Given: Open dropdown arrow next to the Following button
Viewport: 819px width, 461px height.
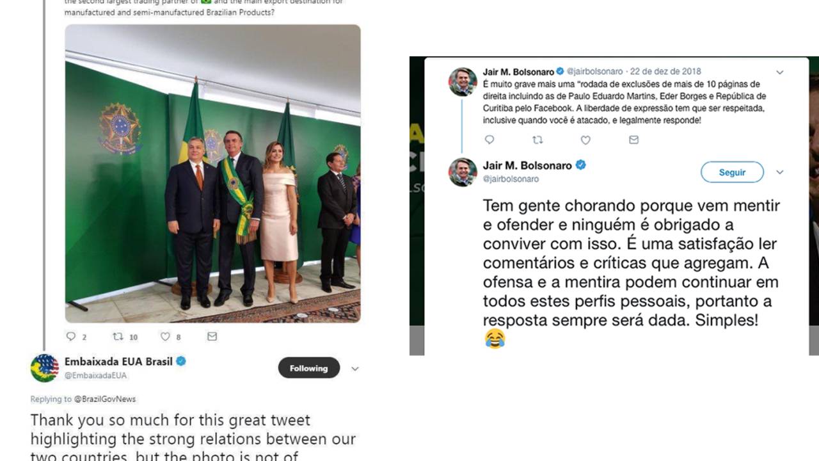Looking at the screenshot, I should point(355,369).
